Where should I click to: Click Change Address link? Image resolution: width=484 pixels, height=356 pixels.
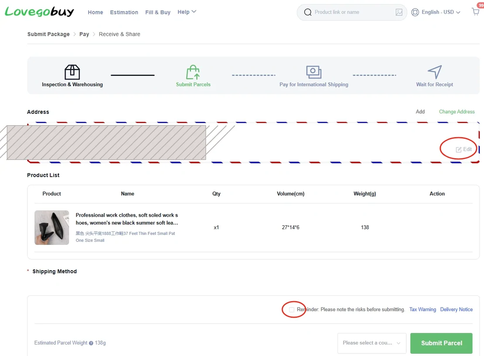pyautogui.click(x=457, y=112)
